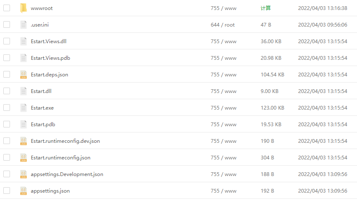Toggle the checkbox next to Estart.Views.pdb

click(7, 58)
